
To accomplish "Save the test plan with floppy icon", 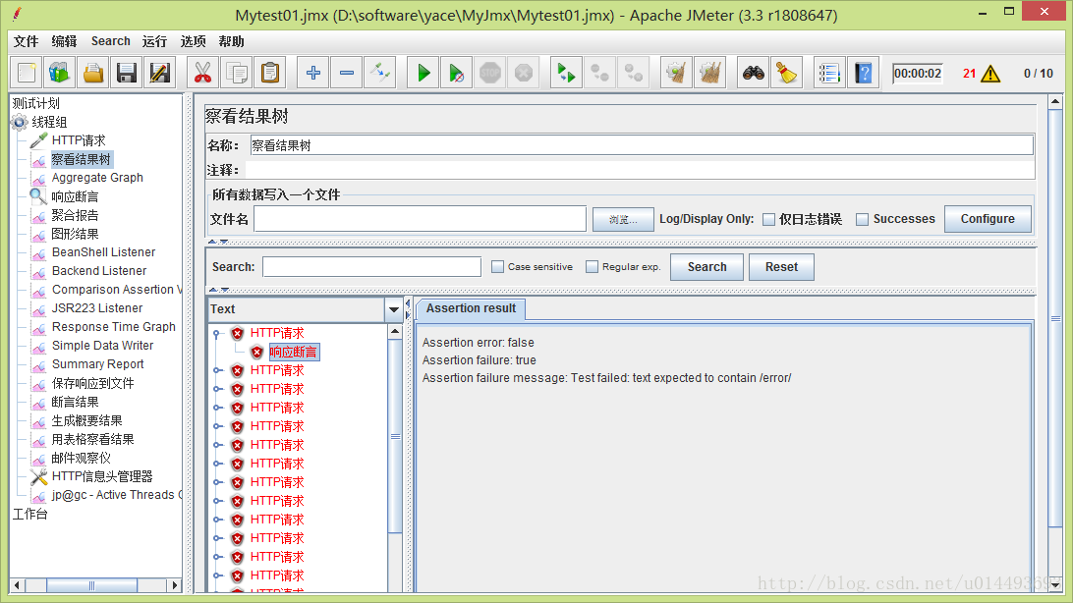I will [x=127, y=73].
